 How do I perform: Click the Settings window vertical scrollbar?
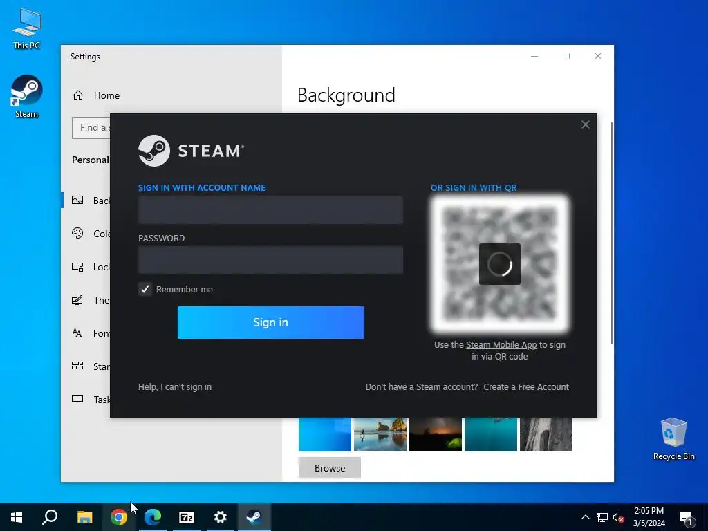pos(612,232)
